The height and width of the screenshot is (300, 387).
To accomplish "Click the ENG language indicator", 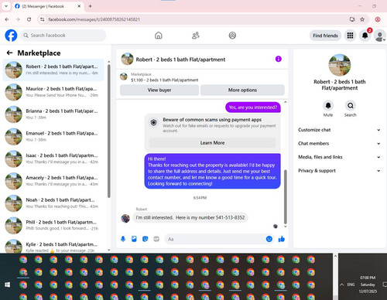I will click(351, 285).
